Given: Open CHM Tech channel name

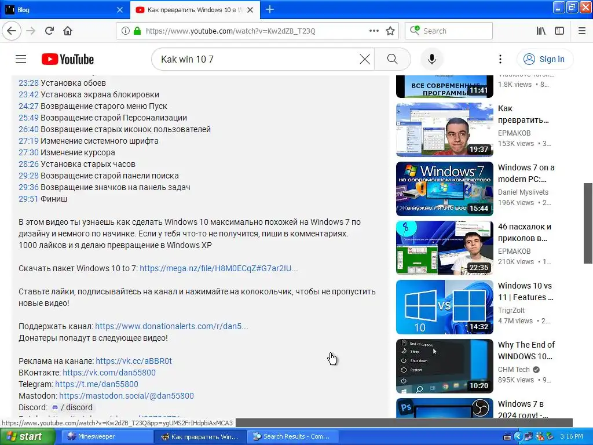Looking at the screenshot, I should point(514,369).
